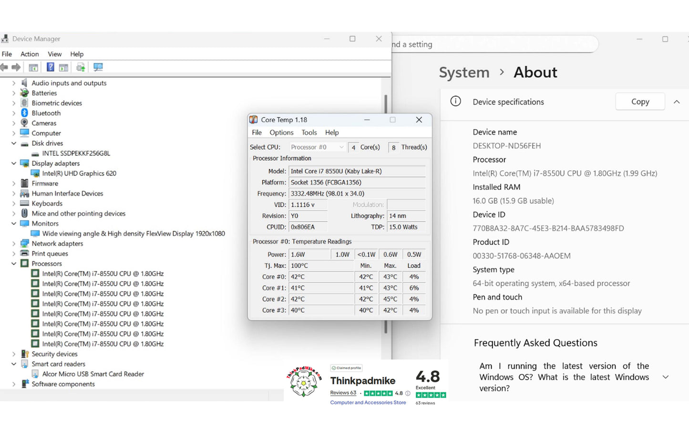Select Mice and other pointing devices
The image size is (689, 433).
(78, 214)
